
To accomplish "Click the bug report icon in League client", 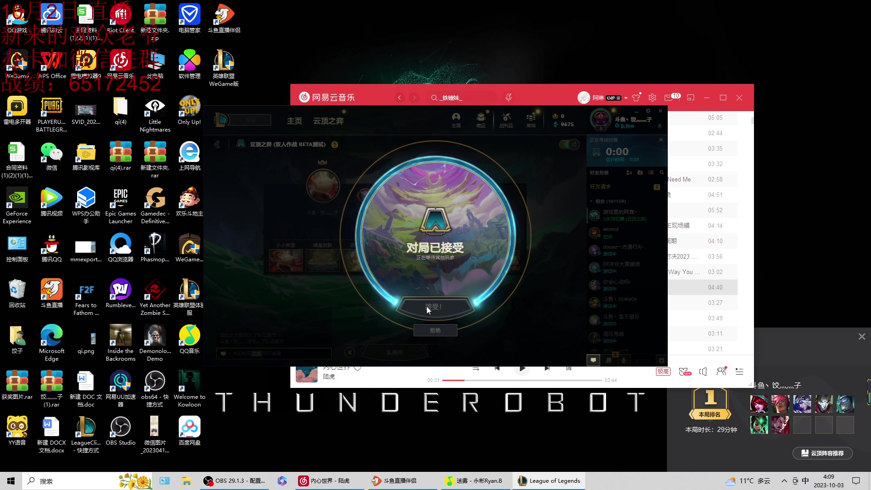I will (x=661, y=360).
